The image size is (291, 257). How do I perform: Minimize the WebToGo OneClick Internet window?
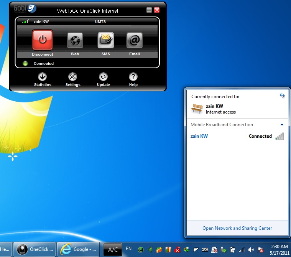click(149, 10)
